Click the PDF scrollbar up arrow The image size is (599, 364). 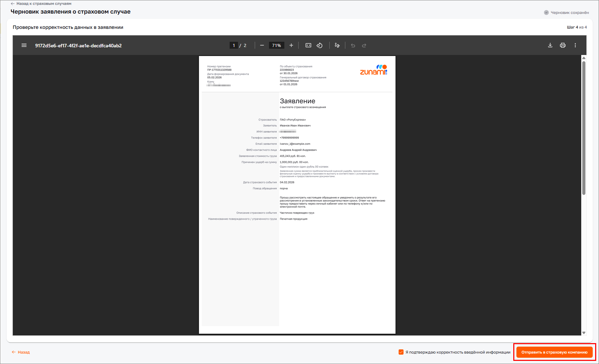[x=584, y=58]
